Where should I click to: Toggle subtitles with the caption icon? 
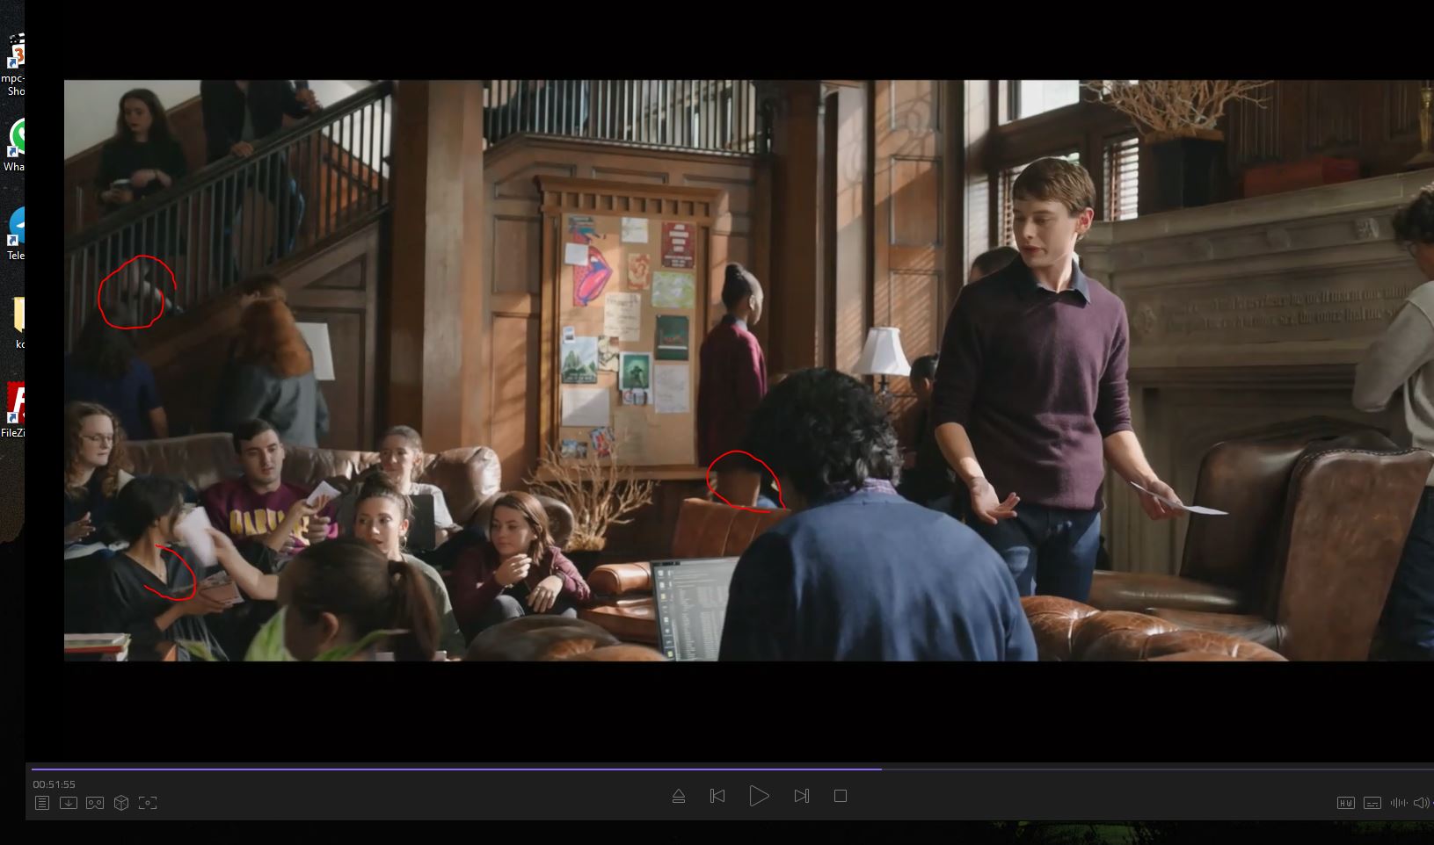(x=1372, y=803)
